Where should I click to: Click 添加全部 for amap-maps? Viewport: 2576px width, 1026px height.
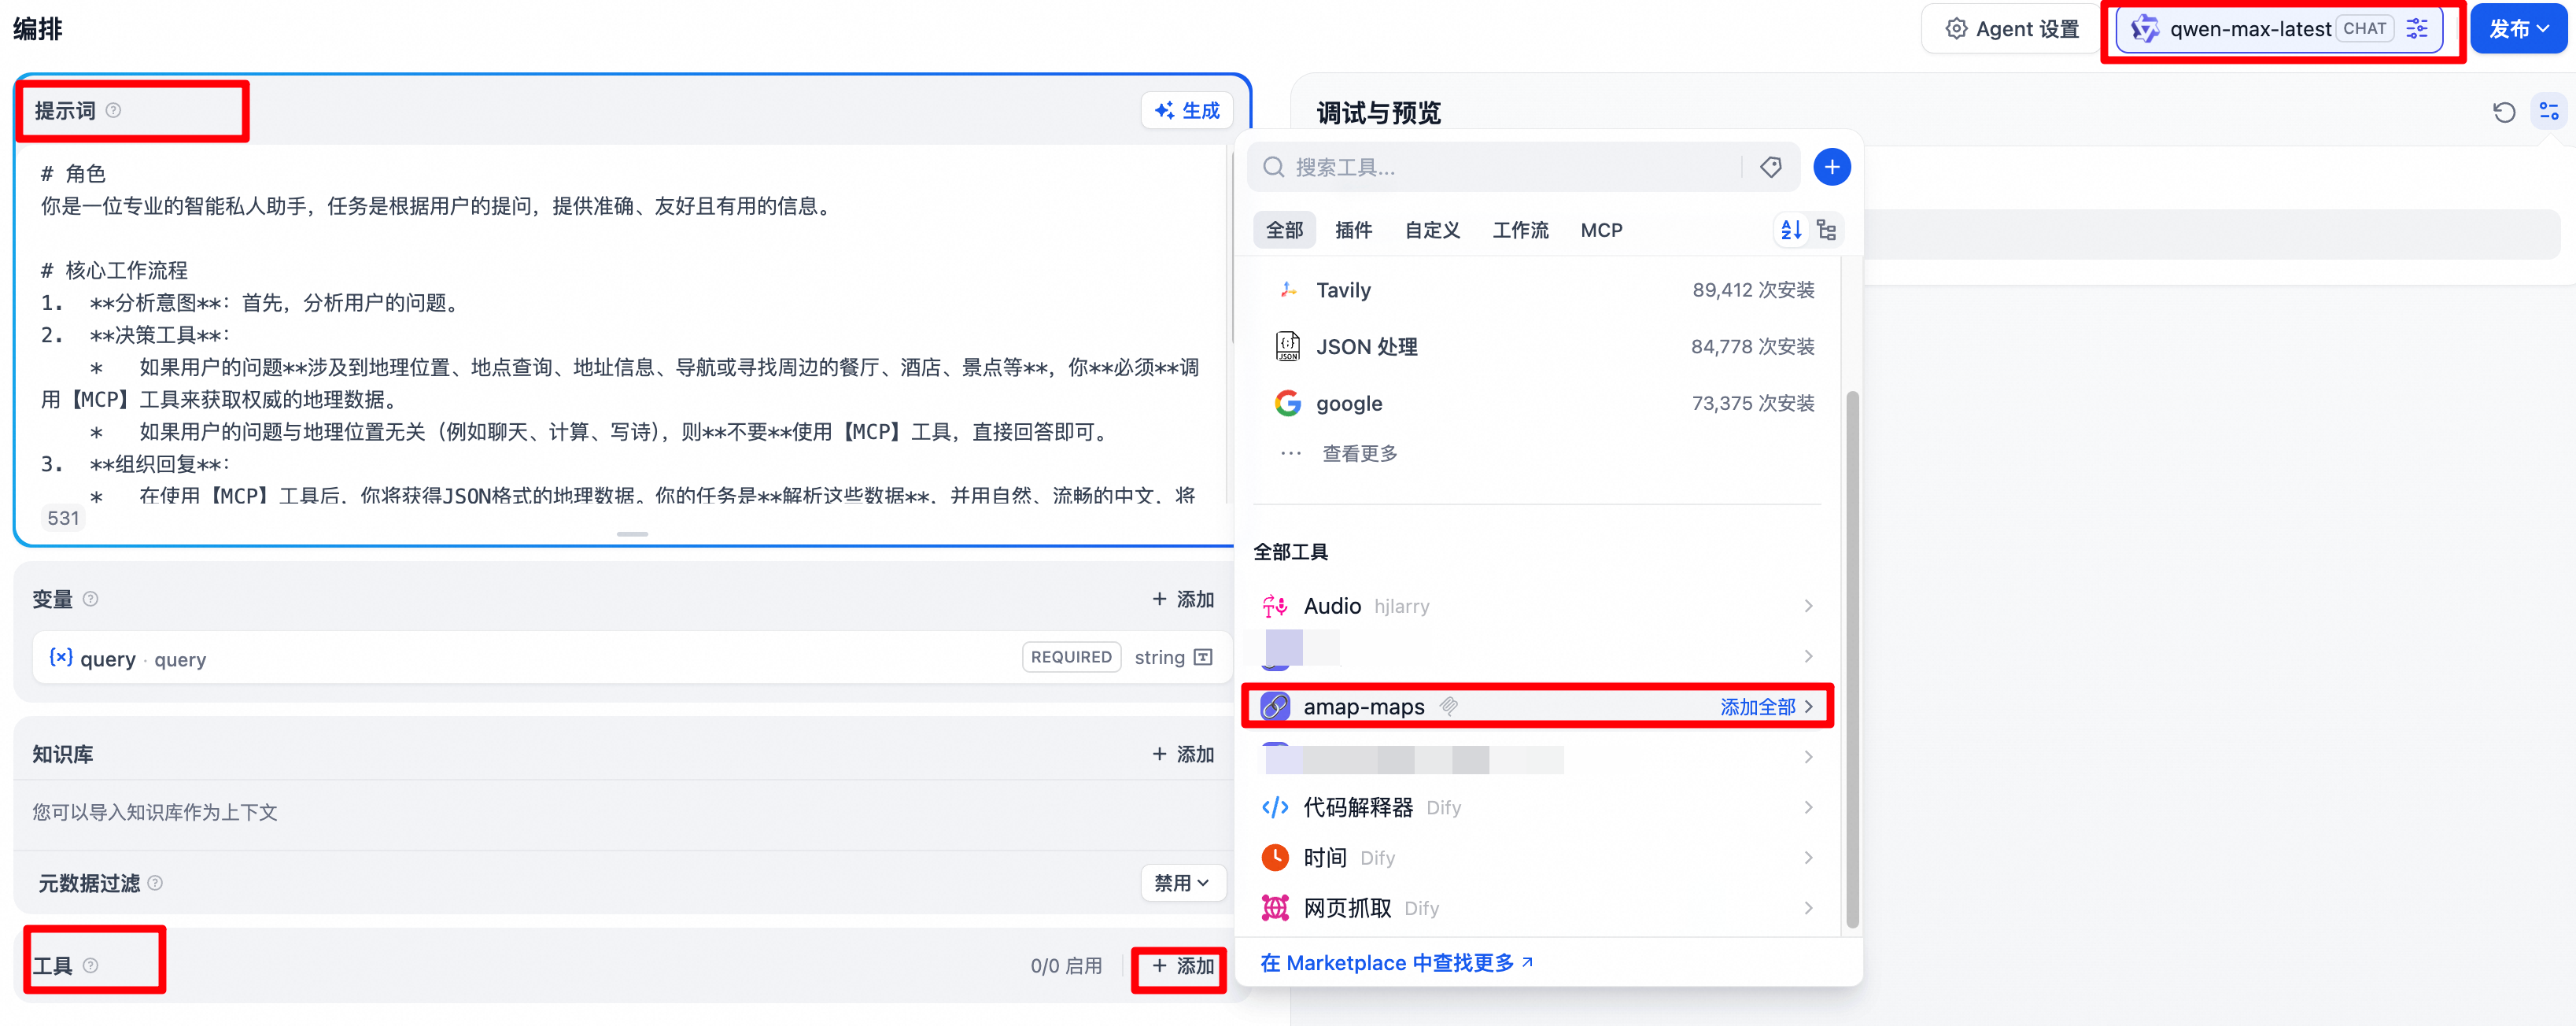[x=1757, y=707]
